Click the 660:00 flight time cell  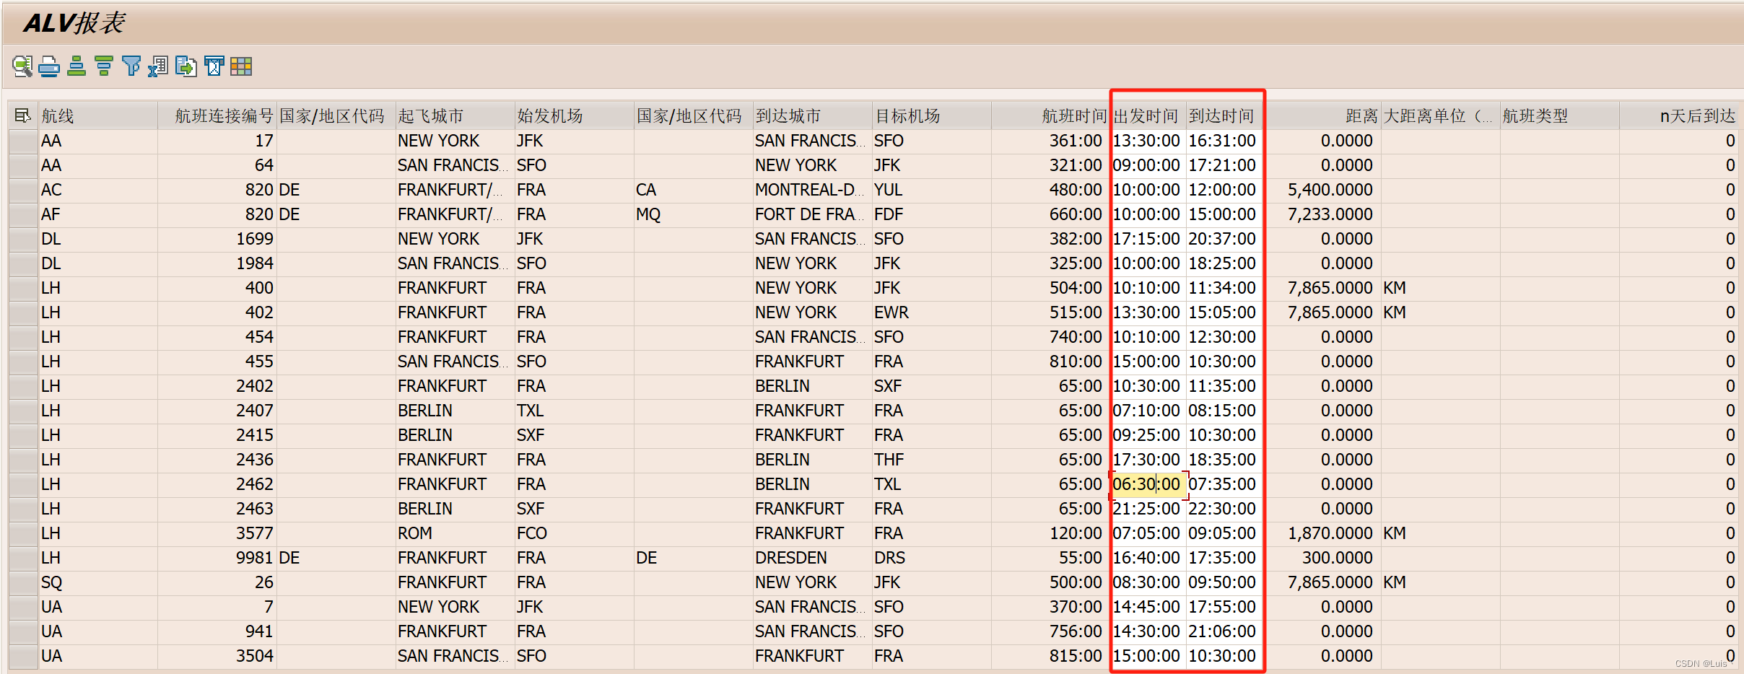tap(1050, 214)
